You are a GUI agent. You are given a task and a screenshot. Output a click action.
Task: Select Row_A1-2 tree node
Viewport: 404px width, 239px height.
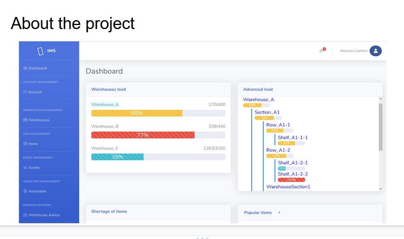pyautogui.click(x=278, y=150)
